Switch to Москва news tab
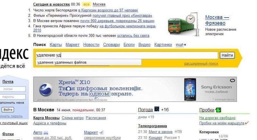Viewport: 257px width, 140px height. (x=99, y=4)
